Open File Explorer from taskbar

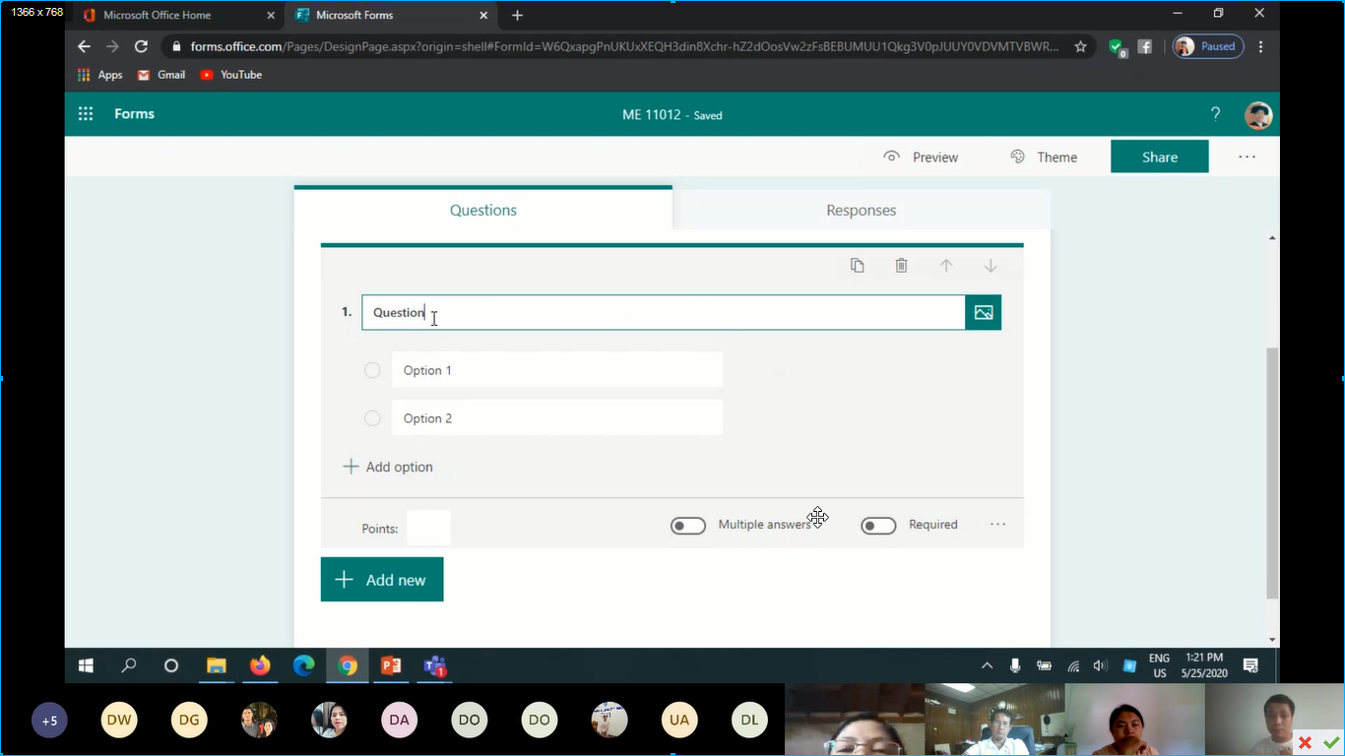217,665
